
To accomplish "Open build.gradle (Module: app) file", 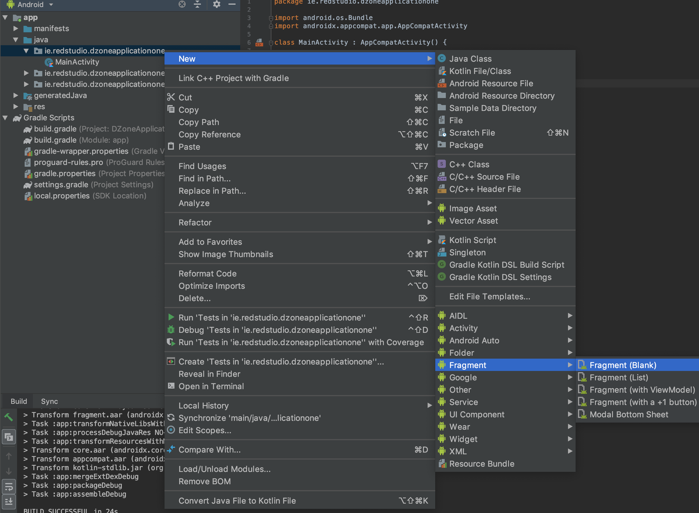I will 81,140.
